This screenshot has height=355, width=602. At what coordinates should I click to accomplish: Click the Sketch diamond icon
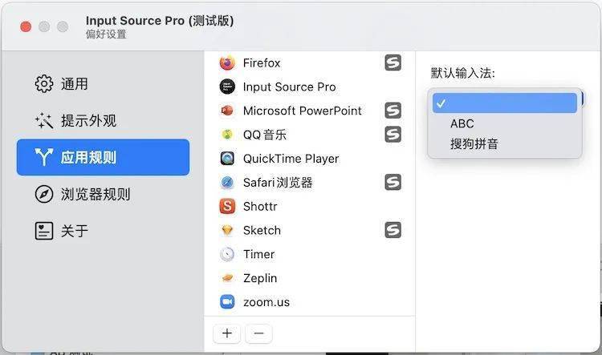(227, 231)
